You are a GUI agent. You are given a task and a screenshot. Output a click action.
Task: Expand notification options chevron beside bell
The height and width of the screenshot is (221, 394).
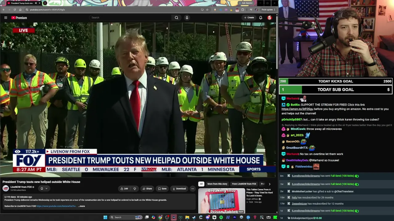(x=46, y=188)
